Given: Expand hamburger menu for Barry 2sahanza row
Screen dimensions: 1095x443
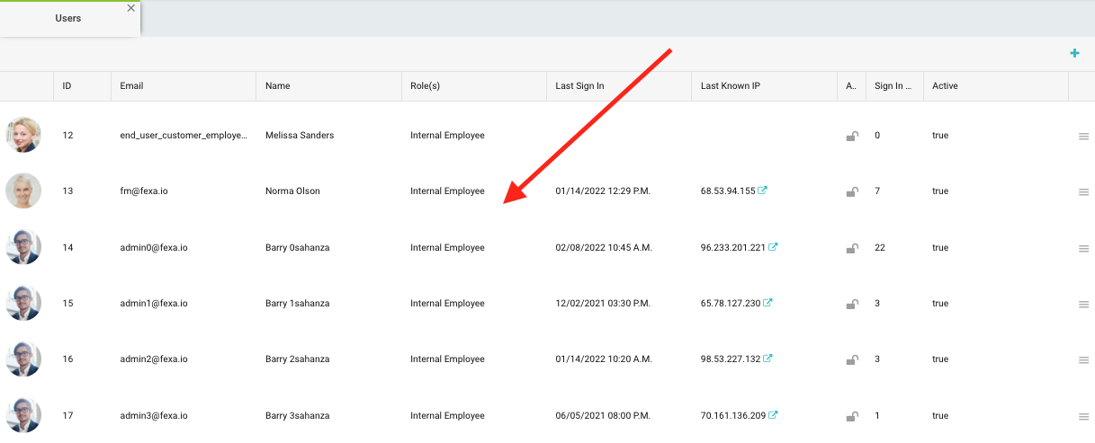Looking at the screenshot, I should (x=1083, y=360).
